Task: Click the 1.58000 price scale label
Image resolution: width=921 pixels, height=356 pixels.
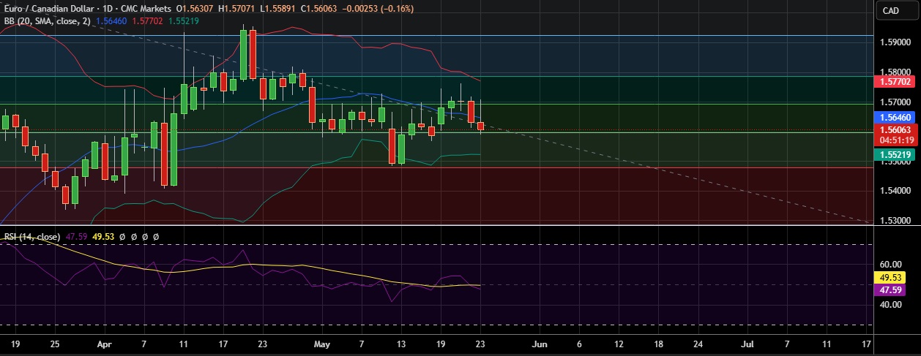Action: click(896, 72)
